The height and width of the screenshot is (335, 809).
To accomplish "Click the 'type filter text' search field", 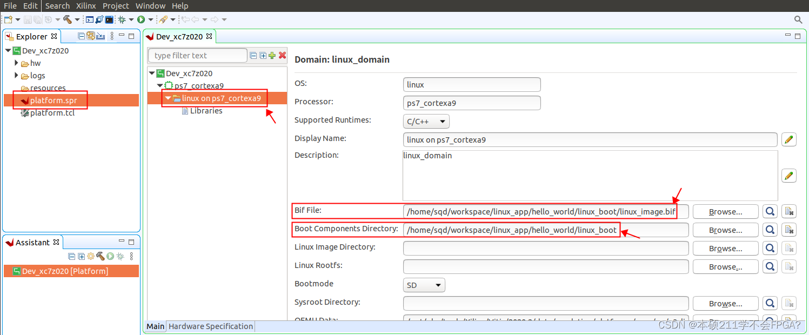I will [197, 55].
